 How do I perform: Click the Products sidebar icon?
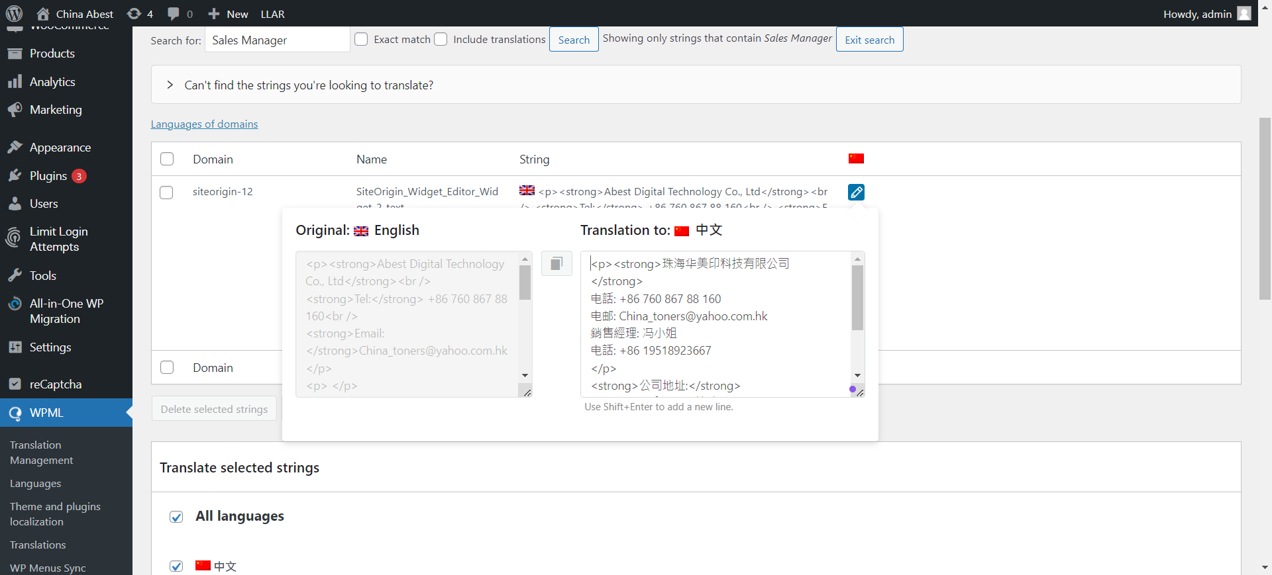(15, 54)
